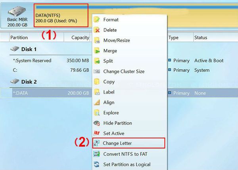This screenshot has width=238, height=170.
Task: Click the Change Cluster Size icon
Action: point(96,71)
